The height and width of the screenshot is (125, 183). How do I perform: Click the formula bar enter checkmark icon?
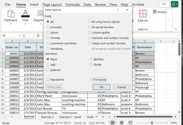(x=33, y=35)
